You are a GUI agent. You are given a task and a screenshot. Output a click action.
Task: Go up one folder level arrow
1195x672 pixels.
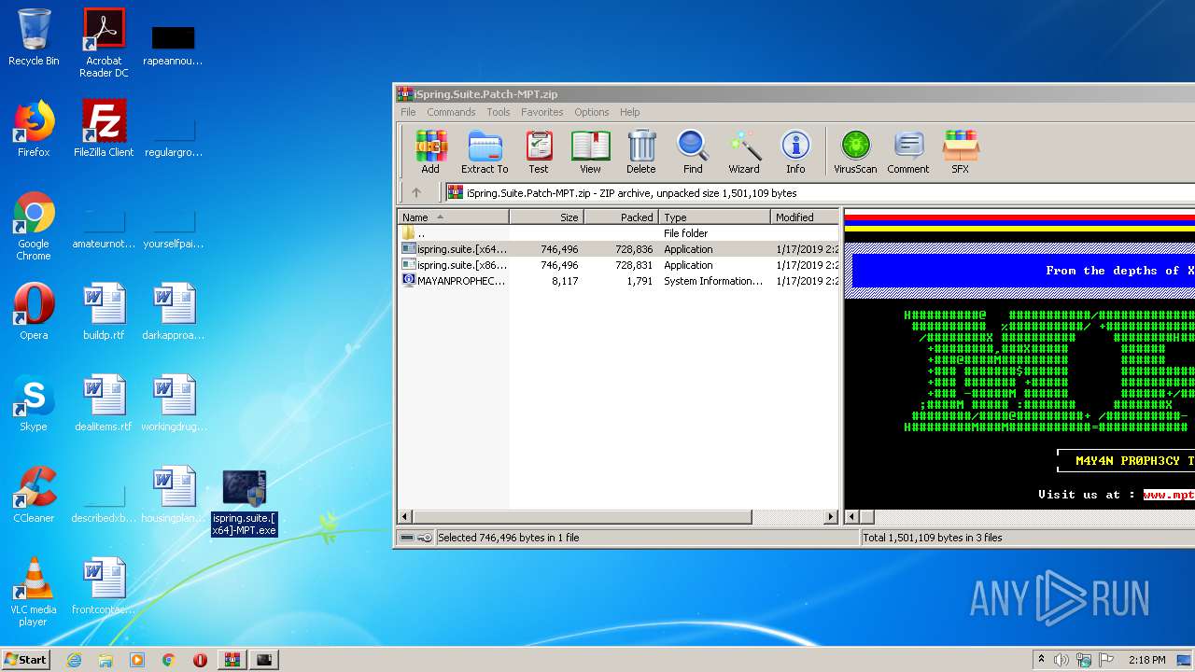click(x=416, y=192)
